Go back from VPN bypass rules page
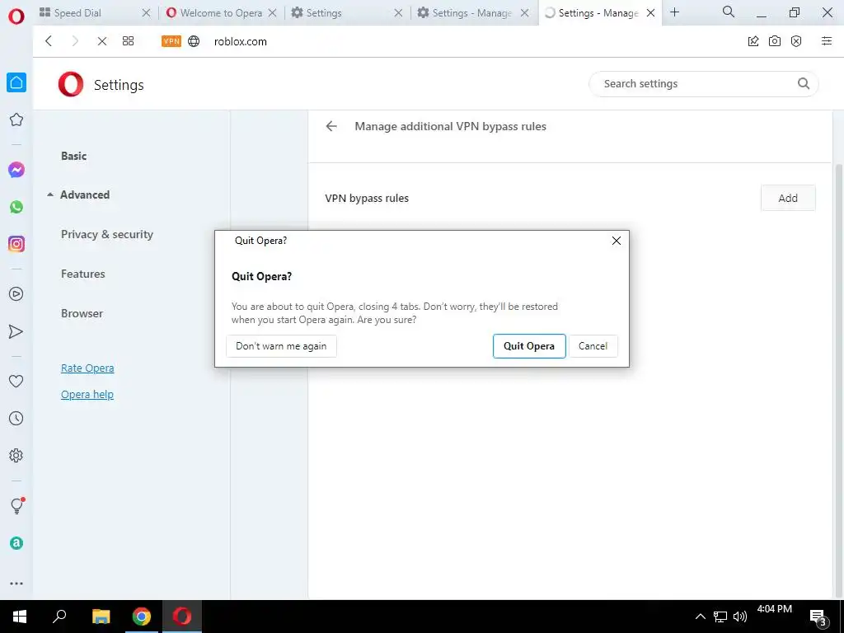 331,126
